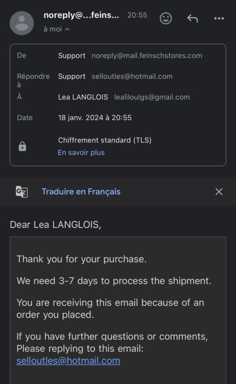Tap the encryption padlock icon

tap(22, 146)
